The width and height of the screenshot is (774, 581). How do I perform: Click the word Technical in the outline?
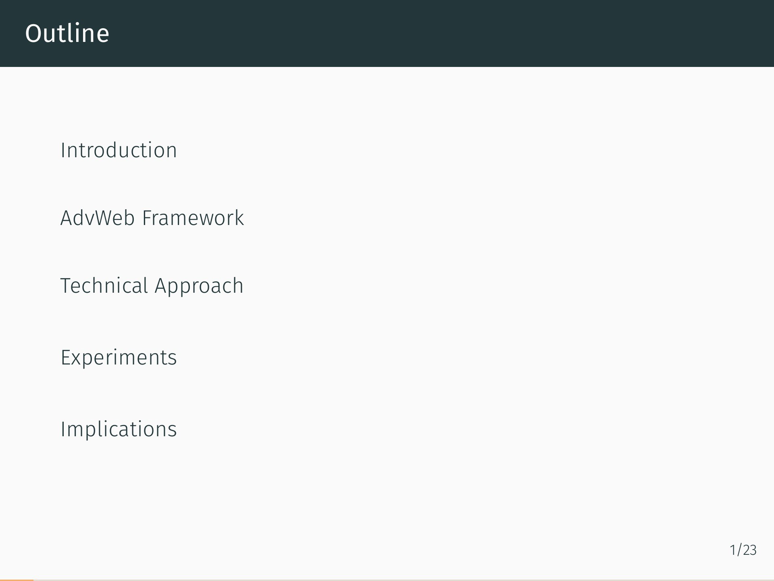104,286
